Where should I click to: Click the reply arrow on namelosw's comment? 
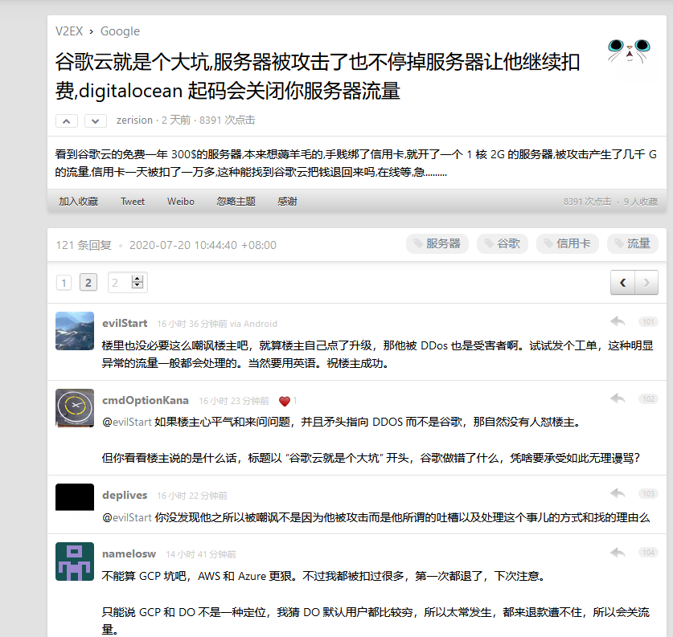[x=618, y=552]
